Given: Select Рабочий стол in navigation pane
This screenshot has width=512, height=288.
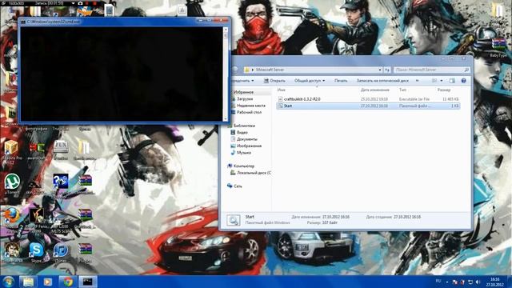Looking at the screenshot, I should 249,112.
